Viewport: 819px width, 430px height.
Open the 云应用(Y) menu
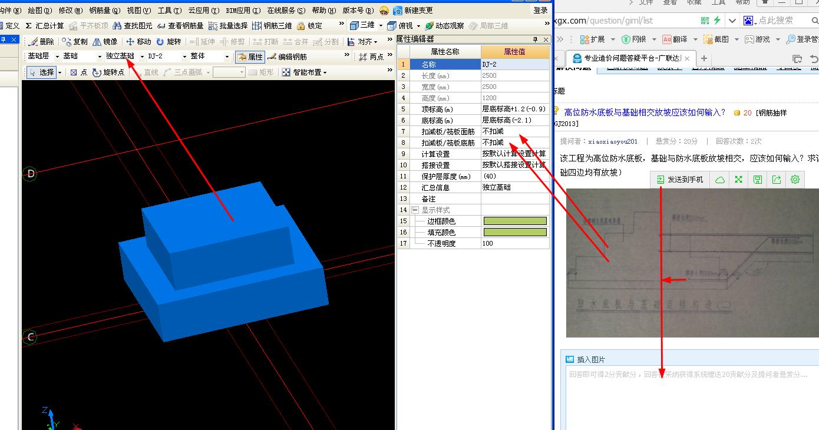pyautogui.click(x=203, y=11)
